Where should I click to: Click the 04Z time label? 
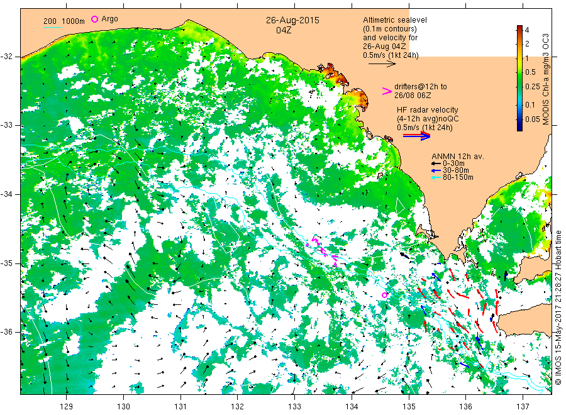(284, 30)
